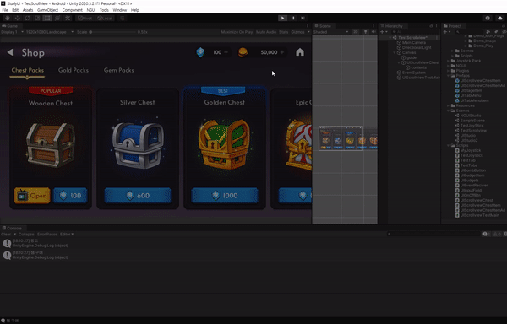507x324 pixels.
Task: Open the Project create plus dropdown
Action: (447, 32)
